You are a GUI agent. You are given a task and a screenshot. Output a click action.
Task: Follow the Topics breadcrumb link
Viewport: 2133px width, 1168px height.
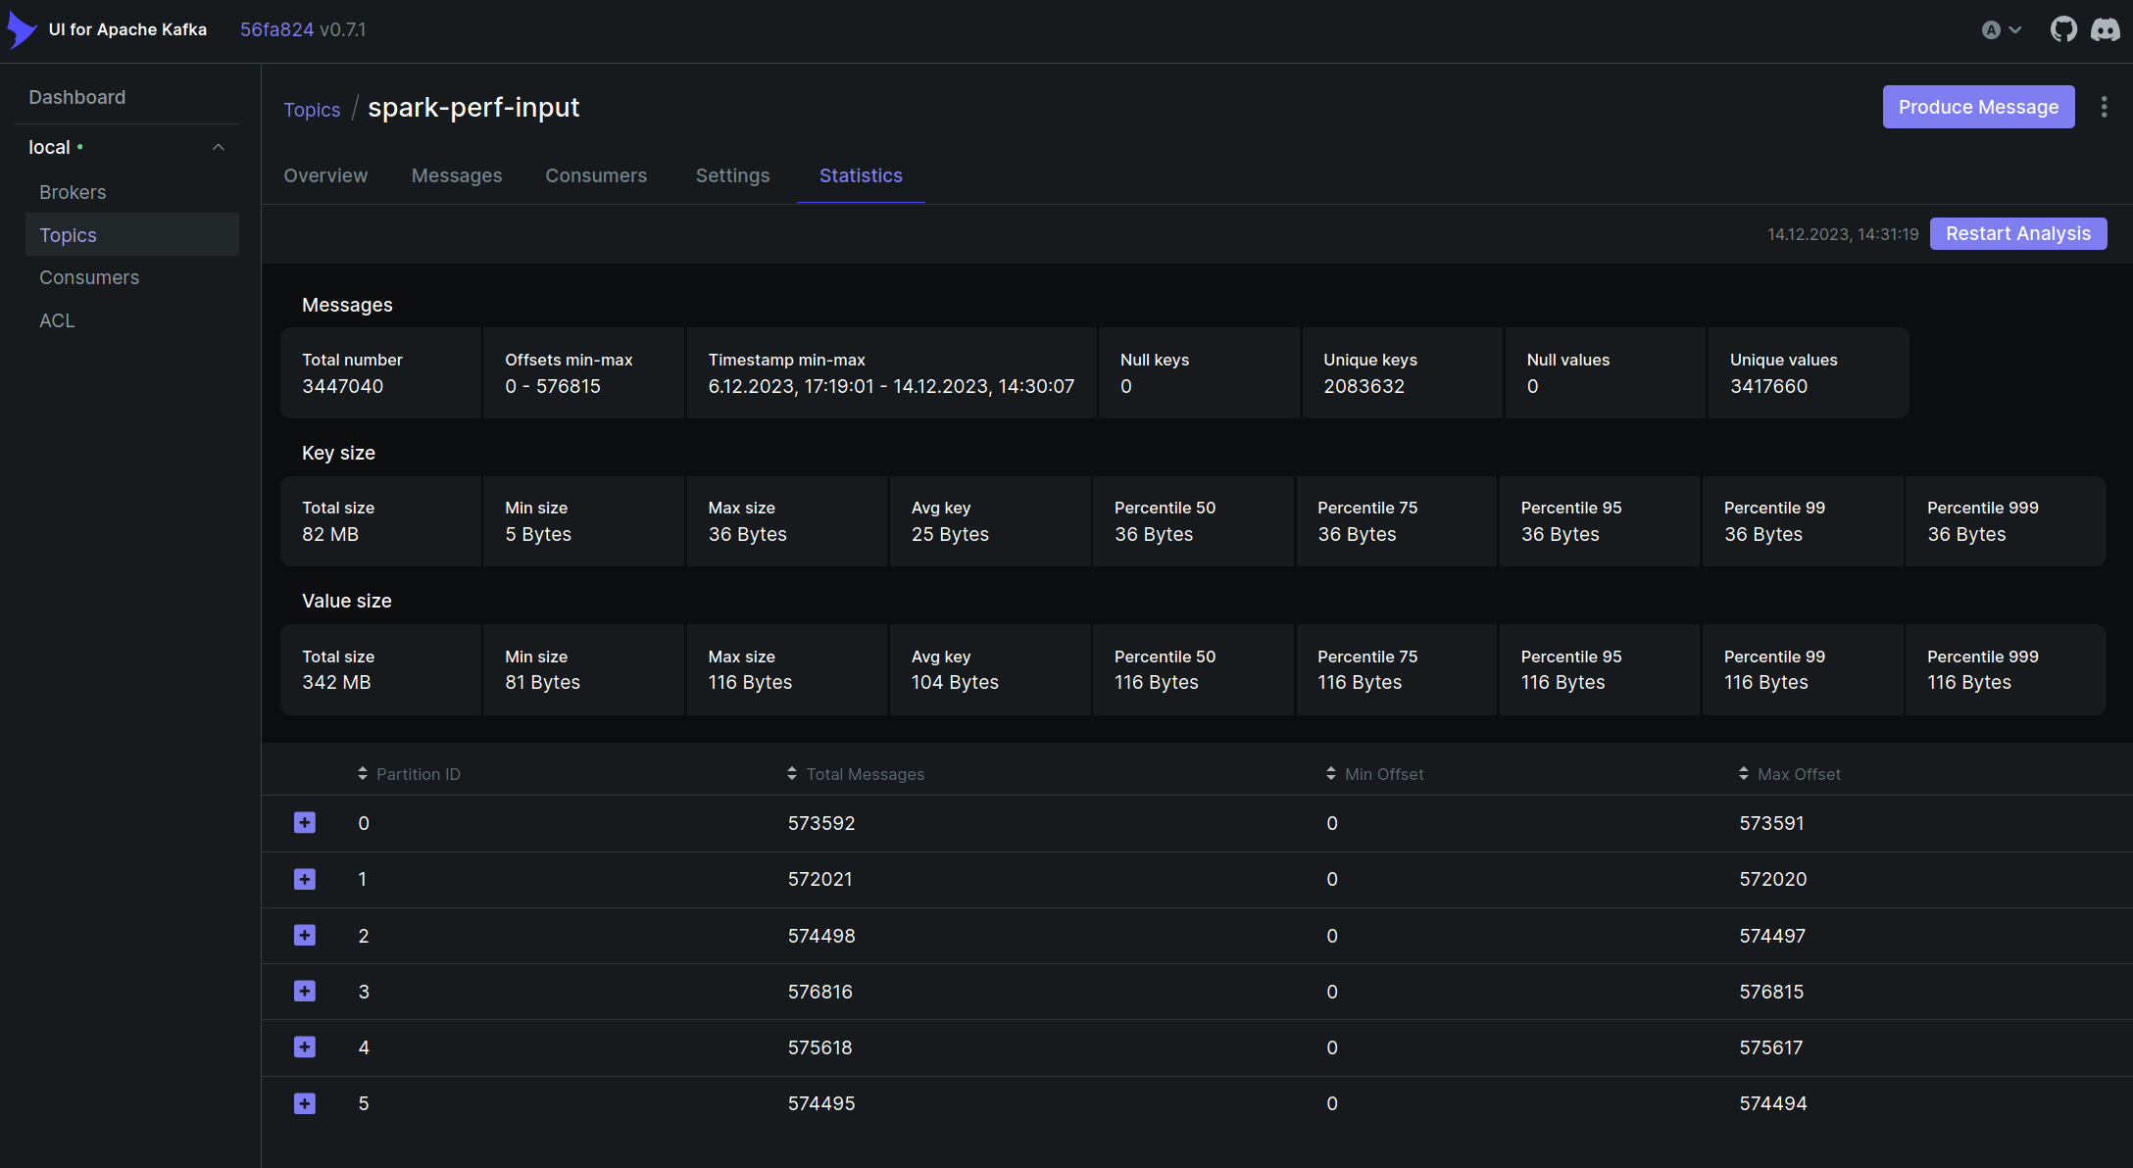pyautogui.click(x=312, y=110)
